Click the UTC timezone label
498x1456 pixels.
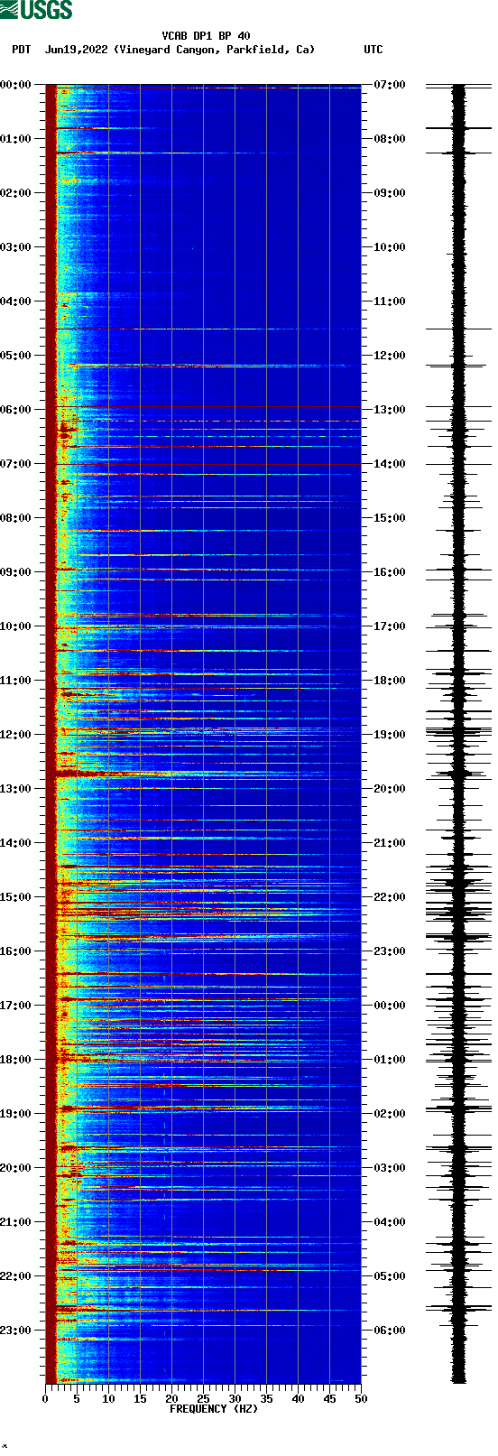click(373, 50)
